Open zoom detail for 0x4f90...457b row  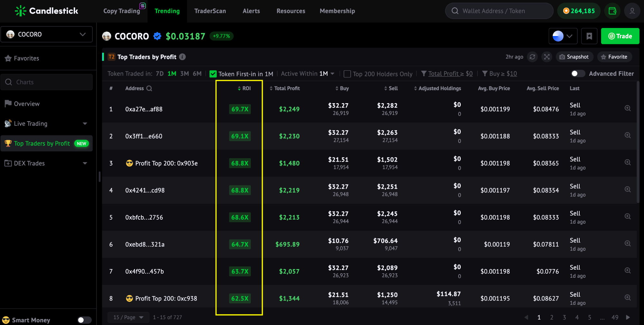628,270
